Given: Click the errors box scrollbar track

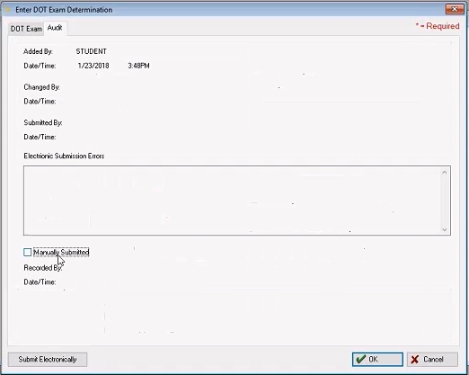Looking at the screenshot, I should [445, 201].
